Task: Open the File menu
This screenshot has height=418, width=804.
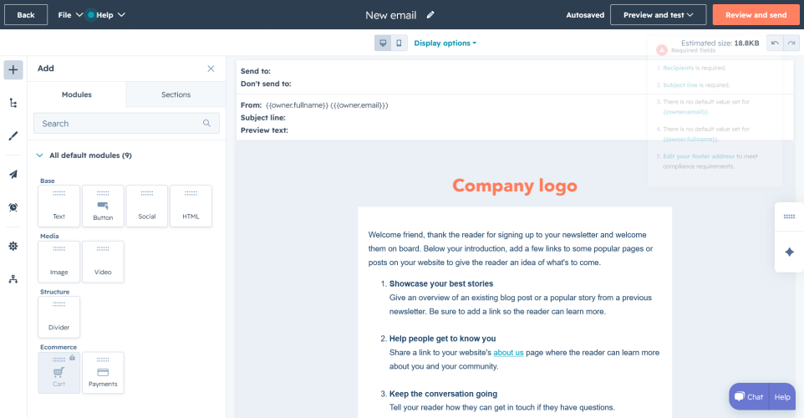Action: 70,15
